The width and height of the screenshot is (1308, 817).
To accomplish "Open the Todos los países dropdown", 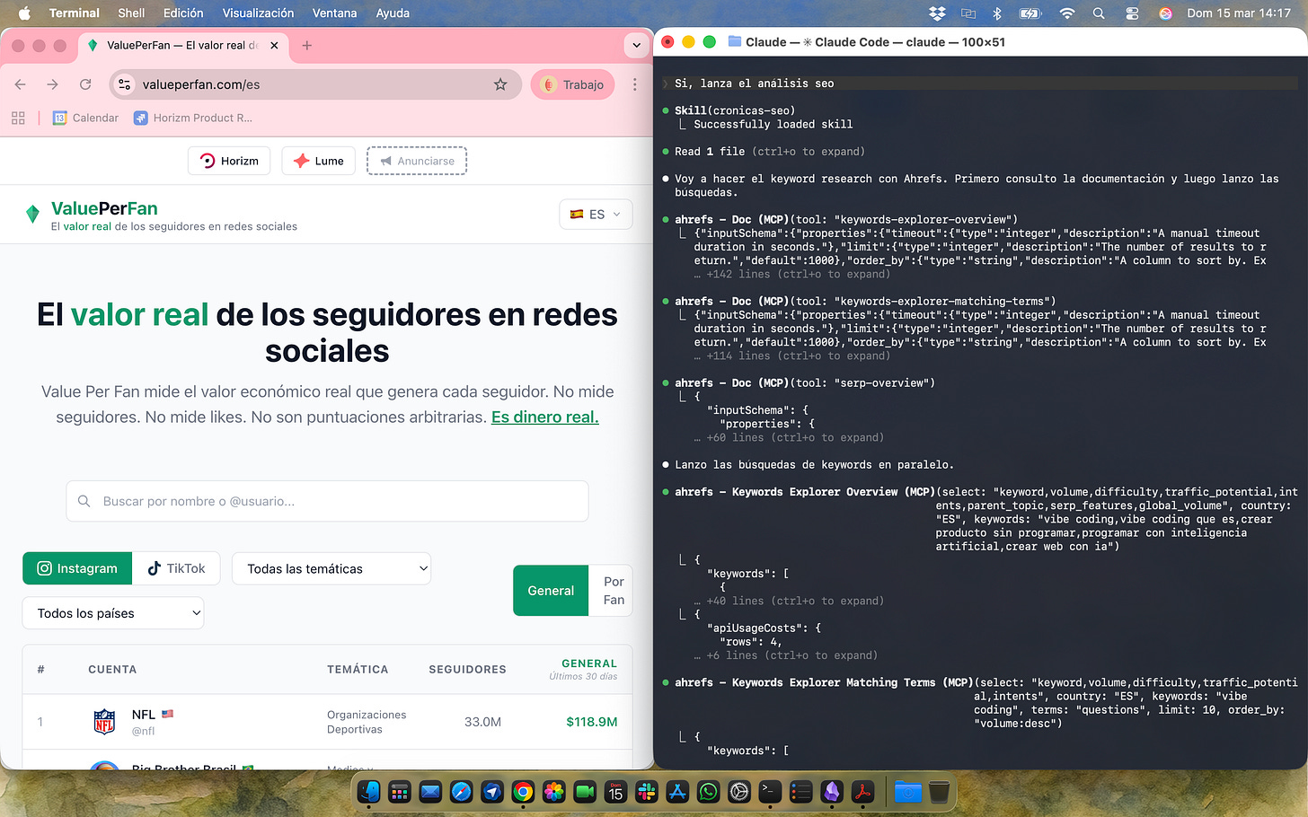I will tap(113, 613).
